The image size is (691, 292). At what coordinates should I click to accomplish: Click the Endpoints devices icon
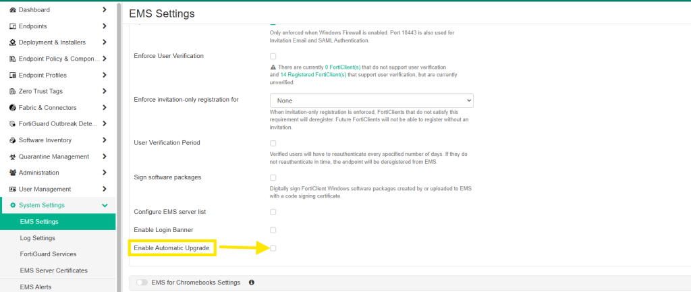point(13,26)
